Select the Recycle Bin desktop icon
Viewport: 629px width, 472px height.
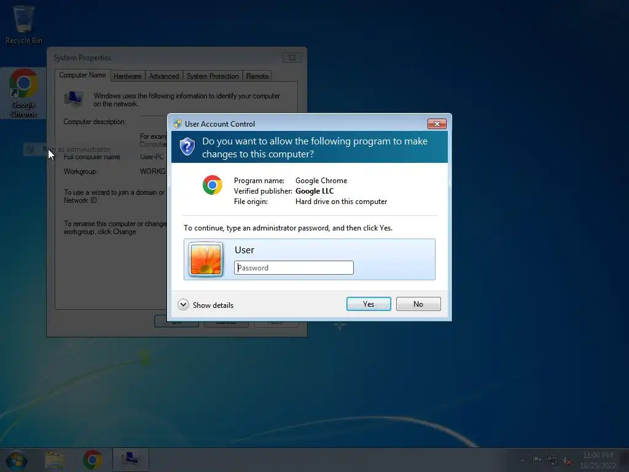tap(24, 25)
